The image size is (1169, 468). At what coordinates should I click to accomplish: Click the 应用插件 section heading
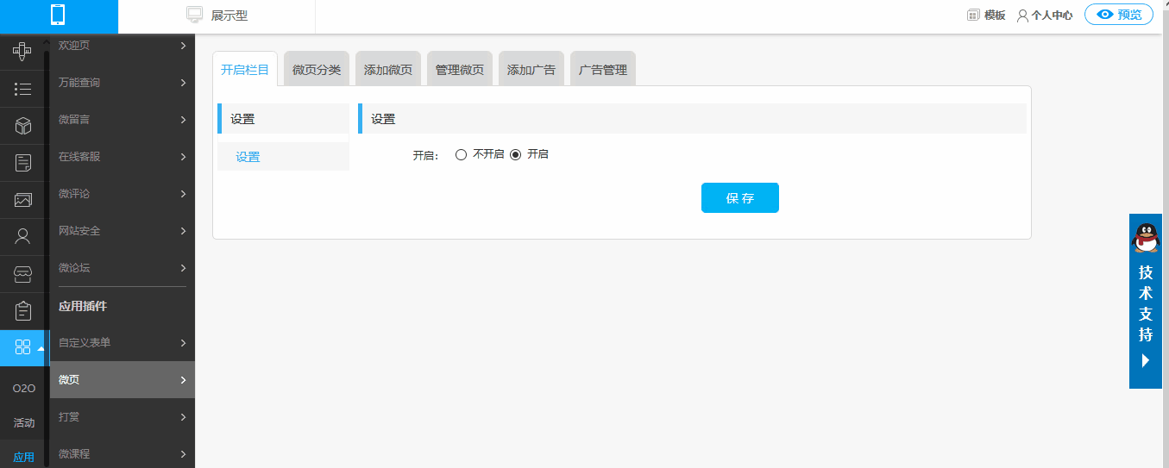tap(83, 307)
